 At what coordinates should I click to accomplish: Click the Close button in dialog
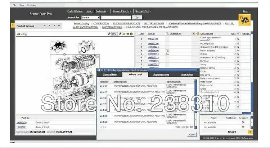tap(192, 134)
